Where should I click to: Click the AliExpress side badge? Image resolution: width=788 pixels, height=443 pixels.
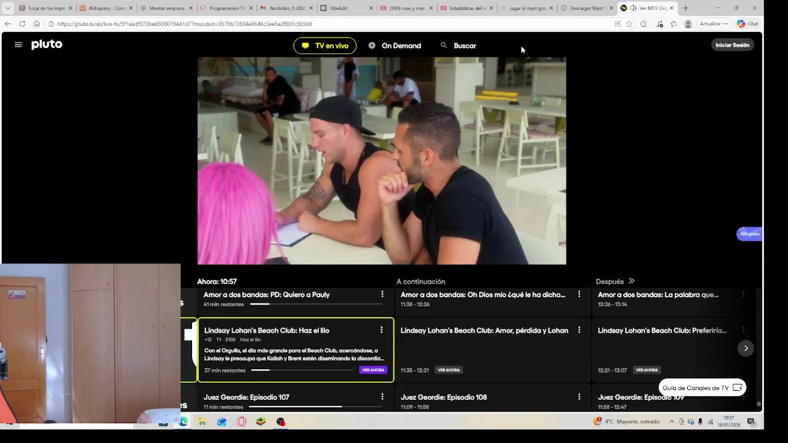pyautogui.click(x=749, y=234)
